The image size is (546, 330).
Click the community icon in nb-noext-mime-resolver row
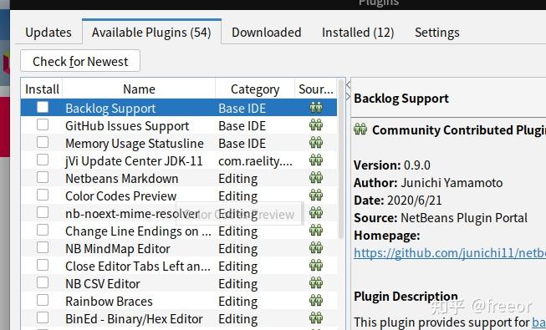(316, 213)
